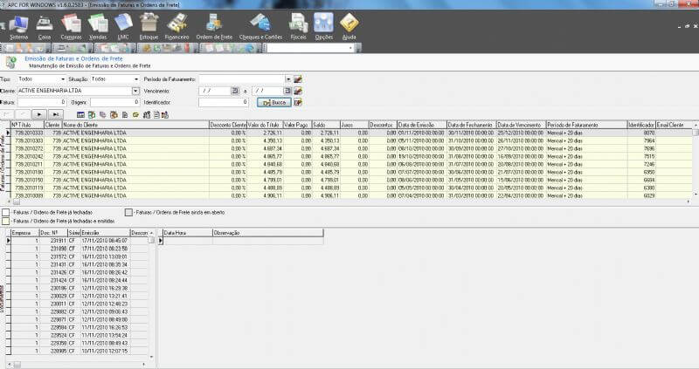Clear the Vencimento dates with eraser icon
The height and width of the screenshot is (369, 699).
click(298, 91)
